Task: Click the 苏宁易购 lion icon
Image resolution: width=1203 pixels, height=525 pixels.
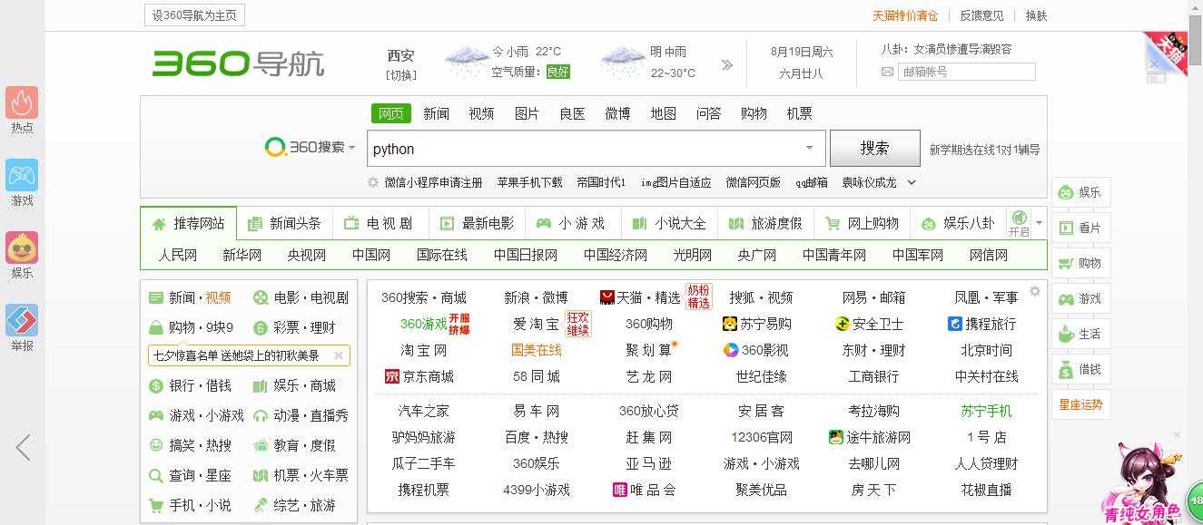Action: click(729, 324)
